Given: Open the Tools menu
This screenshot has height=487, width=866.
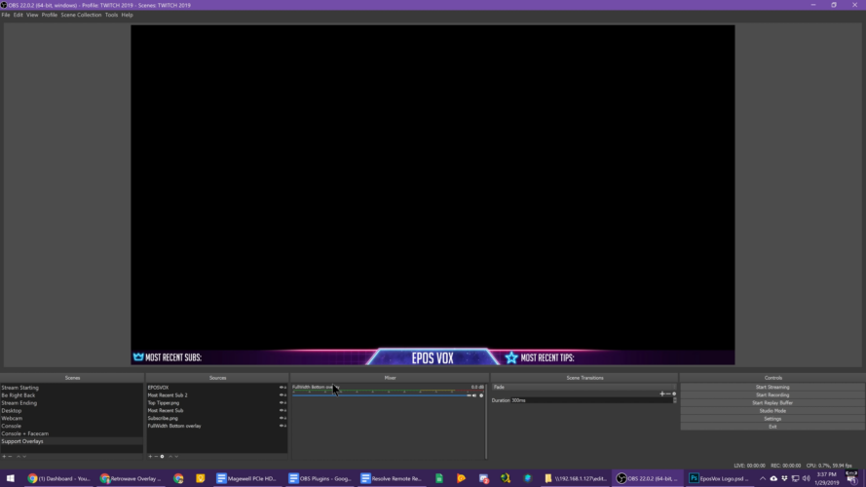Looking at the screenshot, I should (112, 15).
